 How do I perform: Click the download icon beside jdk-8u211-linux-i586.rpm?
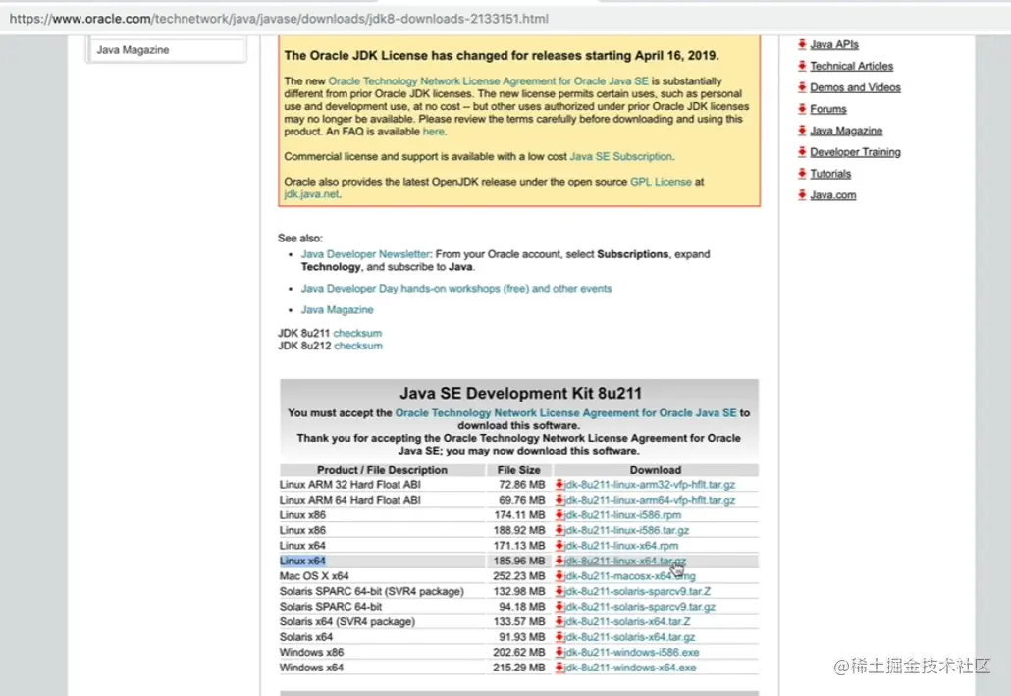click(x=559, y=515)
